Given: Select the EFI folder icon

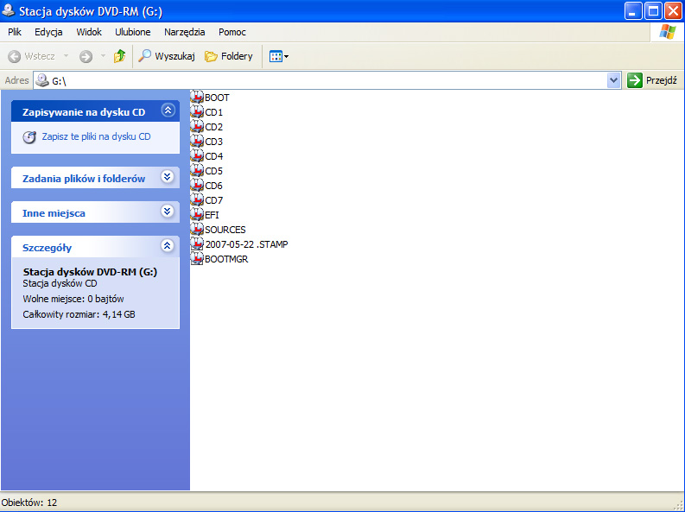Looking at the screenshot, I should pos(197,214).
